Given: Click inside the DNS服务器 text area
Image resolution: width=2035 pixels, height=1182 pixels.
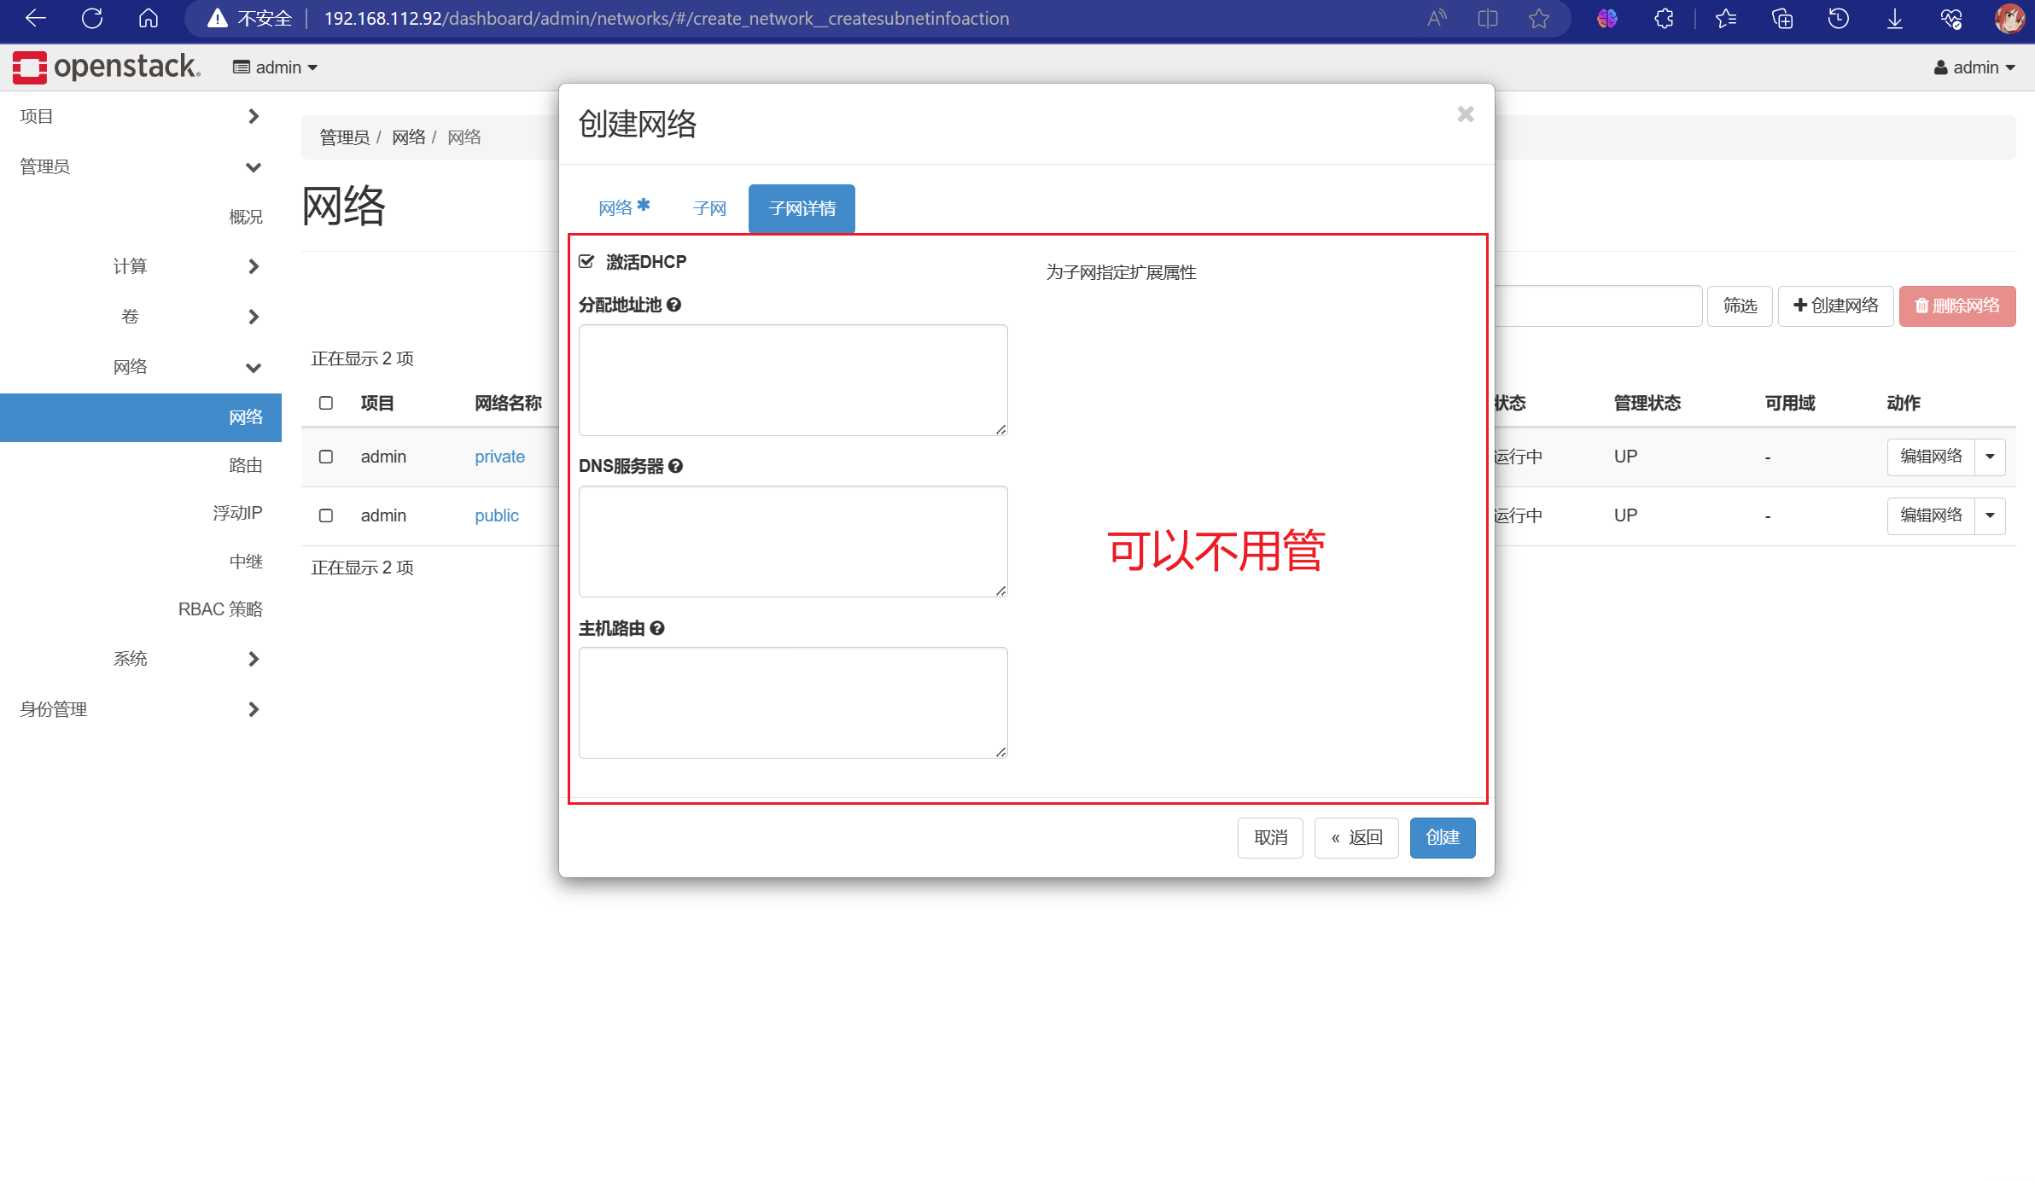Looking at the screenshot, I should pyautogui.click(x=792, y=541).
